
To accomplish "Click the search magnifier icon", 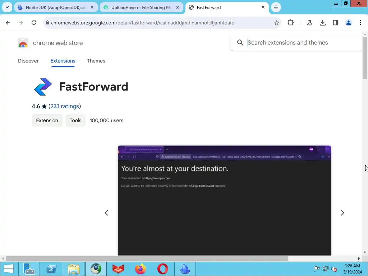I will [x=240, y=43].
